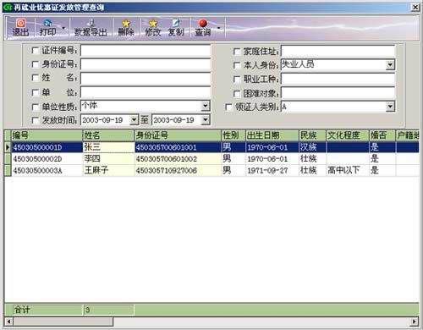Click the 困难对象 input field

coord(338,93)
